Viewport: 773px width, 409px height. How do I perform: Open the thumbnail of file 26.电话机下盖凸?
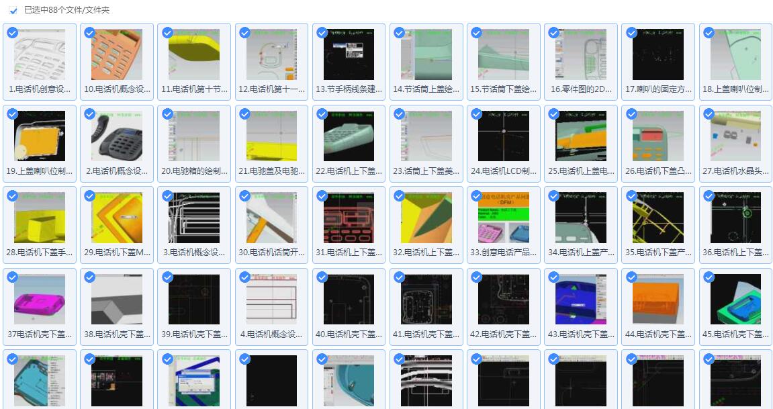pos(658,136)
